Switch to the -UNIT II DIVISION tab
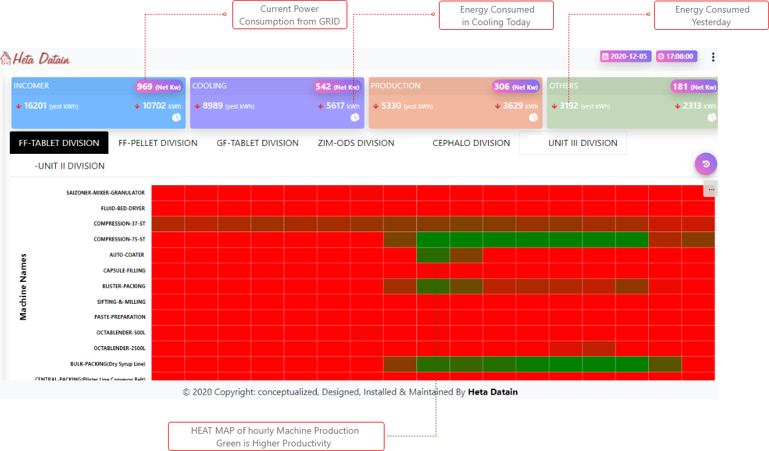Viewport: 769px width, 451px height. tap(70, 166)
